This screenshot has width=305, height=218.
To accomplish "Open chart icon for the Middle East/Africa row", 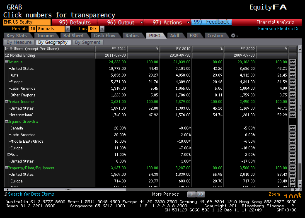I will coord(292,141).
